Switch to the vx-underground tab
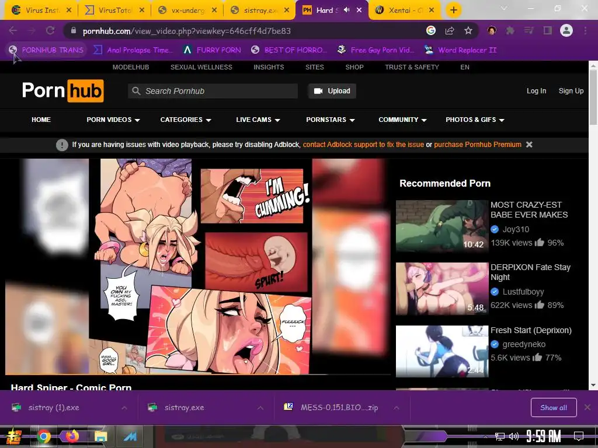This screenshot has height=448, width=598. [x=188, y=10]
